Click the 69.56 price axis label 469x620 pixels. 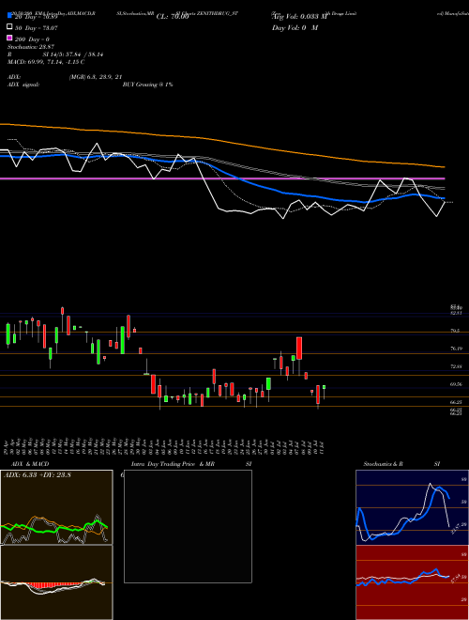click(456, 384)
